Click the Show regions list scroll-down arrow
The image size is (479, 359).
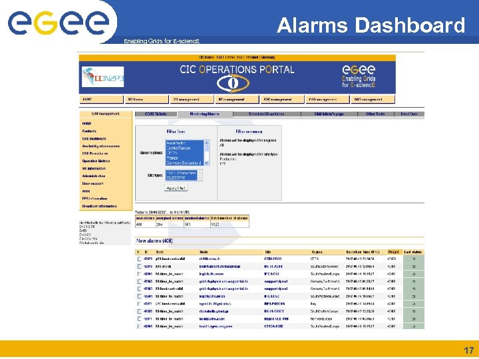206,163
